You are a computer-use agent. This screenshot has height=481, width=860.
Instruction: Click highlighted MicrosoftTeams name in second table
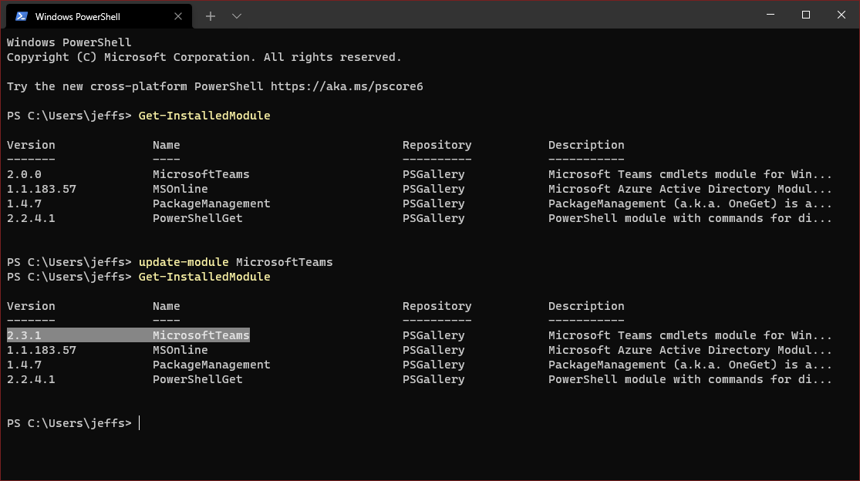[201, 335]
